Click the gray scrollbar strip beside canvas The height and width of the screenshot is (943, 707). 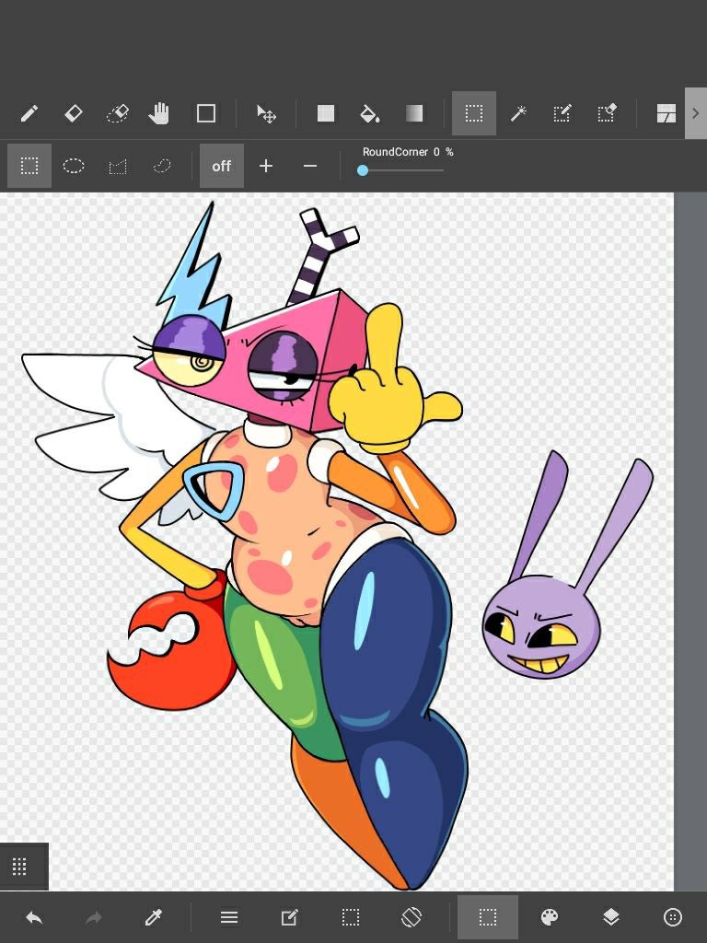[690, 541]
